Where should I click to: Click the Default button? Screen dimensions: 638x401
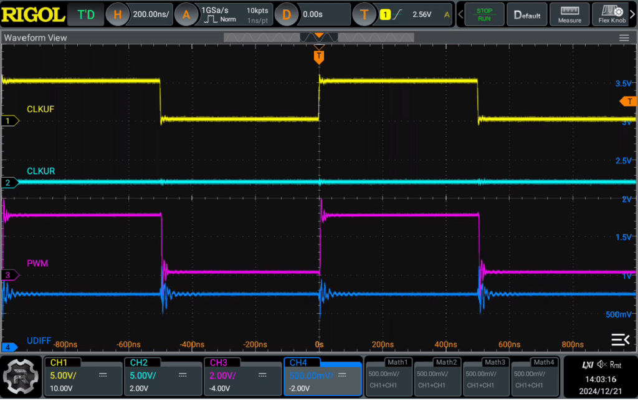(527, 14)
